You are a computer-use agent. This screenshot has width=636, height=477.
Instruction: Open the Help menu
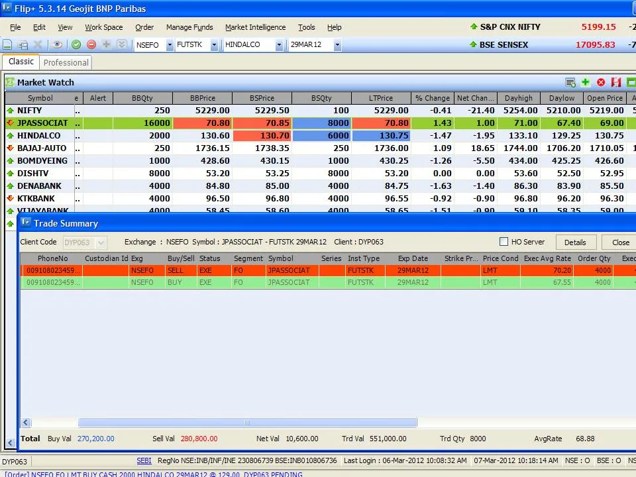click(334, 27)
